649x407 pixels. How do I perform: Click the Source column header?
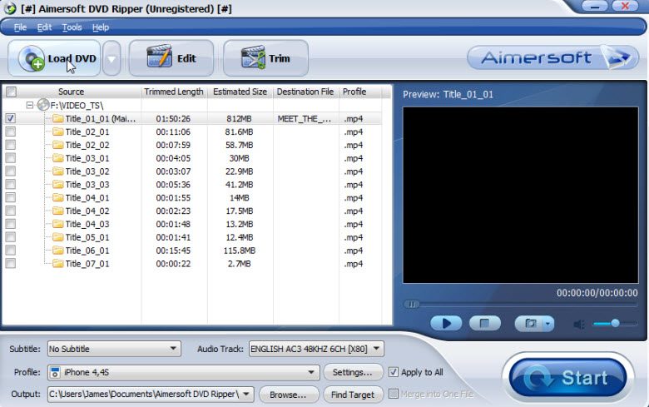click(x=72, y=92)
